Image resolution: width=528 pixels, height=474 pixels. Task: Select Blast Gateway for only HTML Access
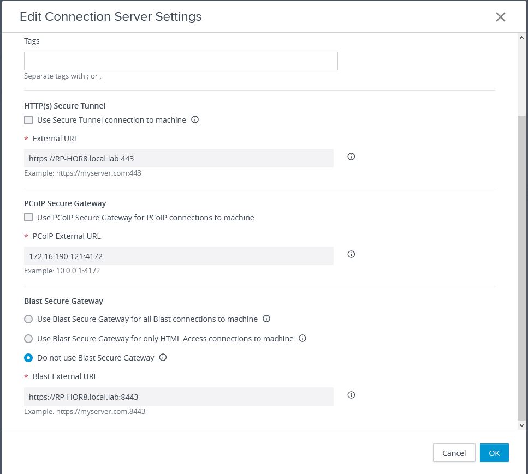pyautogui.click(x=28, y=338)
